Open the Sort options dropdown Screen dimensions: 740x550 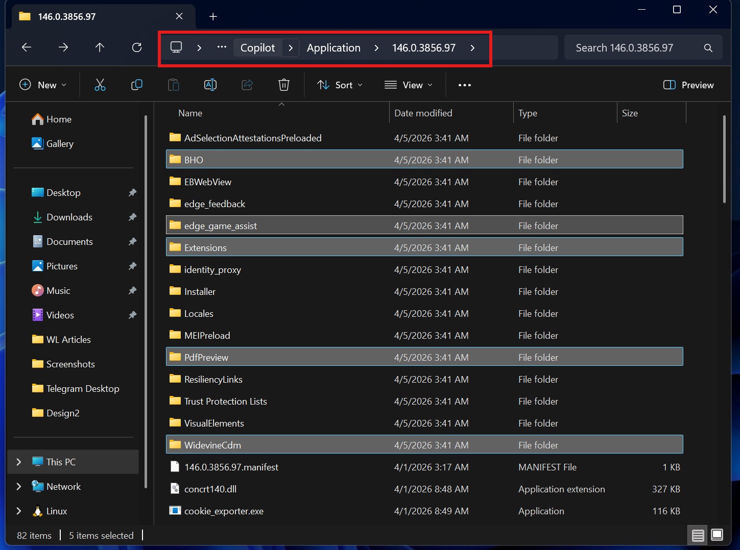point(339,85)
